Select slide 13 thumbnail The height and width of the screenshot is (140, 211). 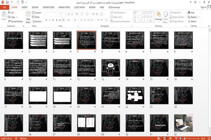[111, 68]
